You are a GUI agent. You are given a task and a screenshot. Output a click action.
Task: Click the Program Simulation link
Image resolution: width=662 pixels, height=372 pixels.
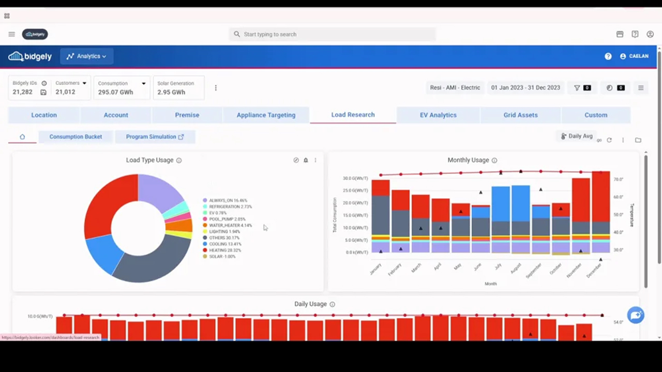155,137
